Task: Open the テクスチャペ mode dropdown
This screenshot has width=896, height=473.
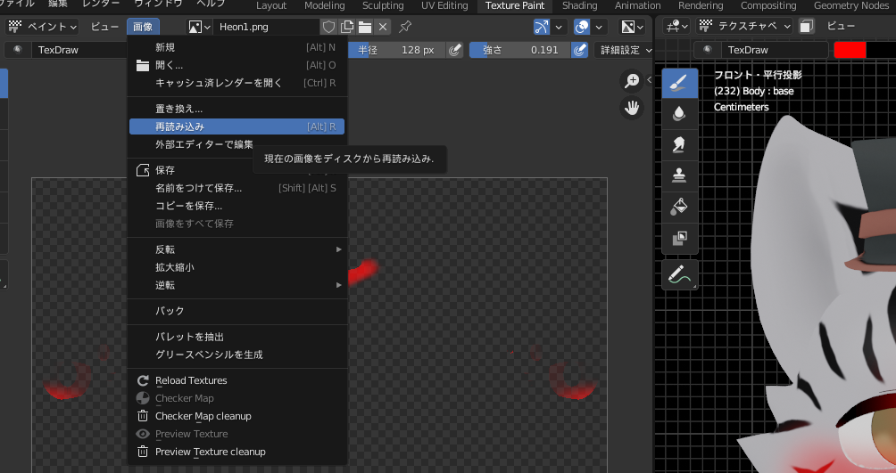Action: 744,26
